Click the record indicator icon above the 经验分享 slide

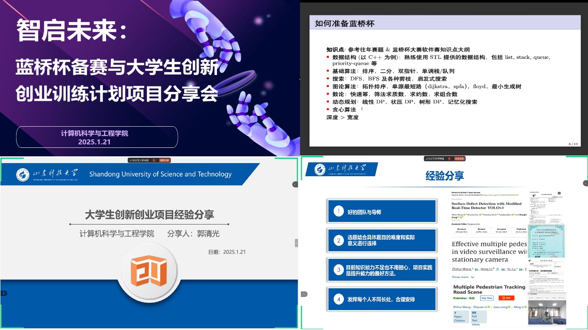[449, 158]
